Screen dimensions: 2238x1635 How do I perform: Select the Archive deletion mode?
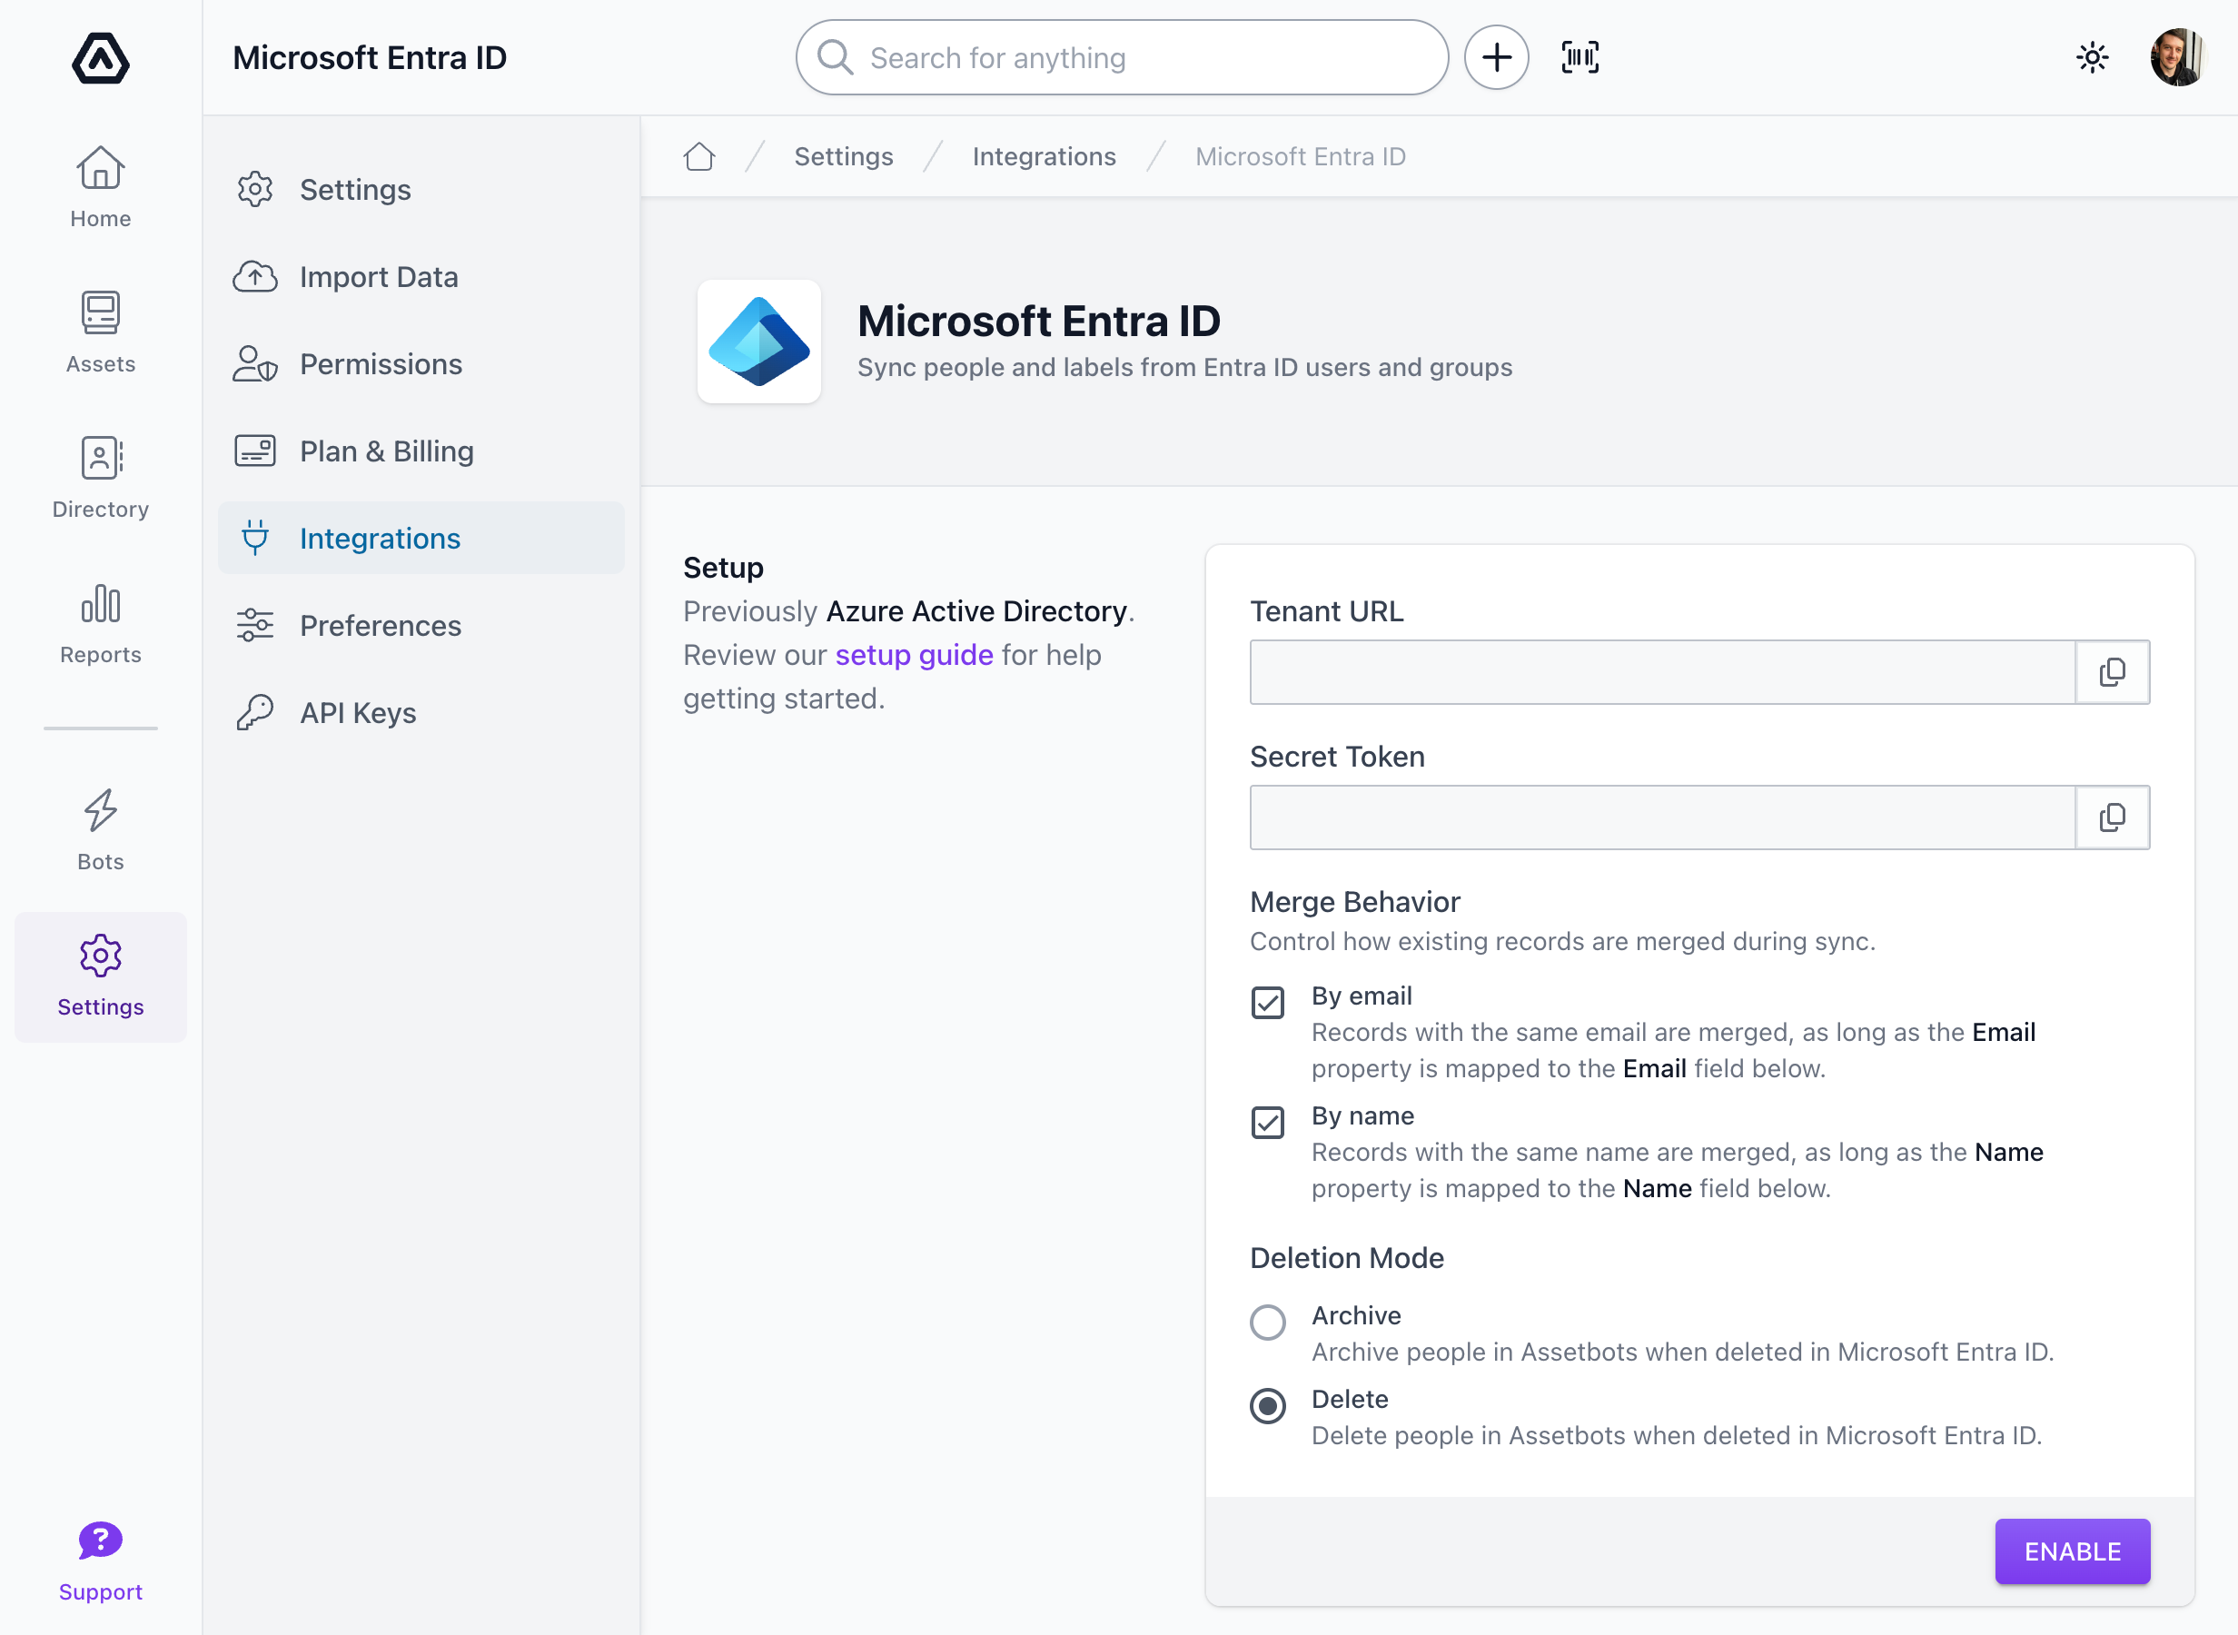[1267, 1322]
